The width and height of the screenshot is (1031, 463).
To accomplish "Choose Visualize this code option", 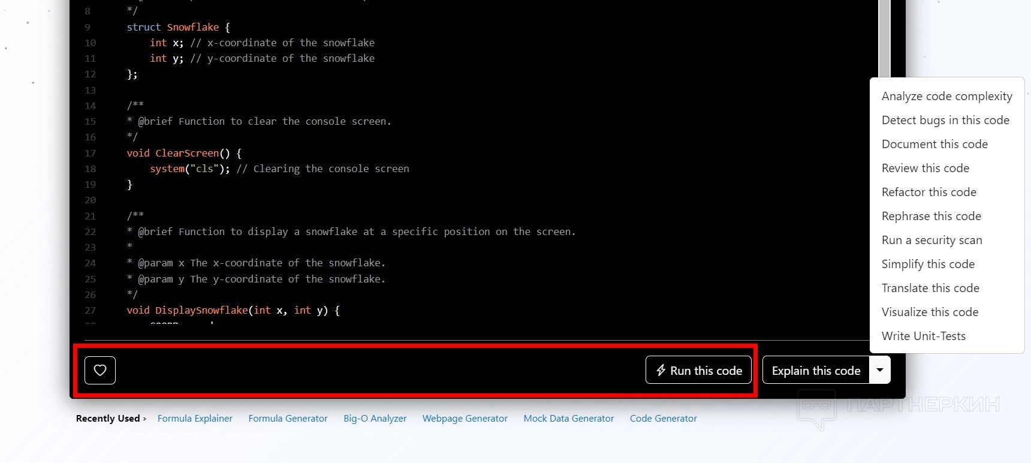I will [x=930, y=312].
